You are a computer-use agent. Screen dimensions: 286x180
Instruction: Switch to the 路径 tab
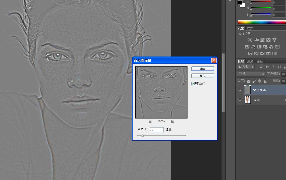tap(259, 62)
